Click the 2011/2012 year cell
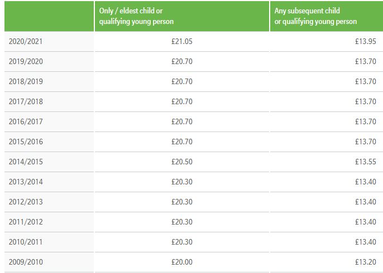Viewport: 383px width, 273px height. click(x=26, y=222)
